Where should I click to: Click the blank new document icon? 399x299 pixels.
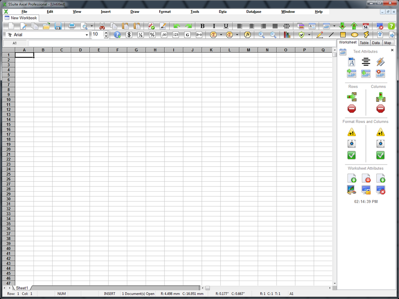(11, 26)
